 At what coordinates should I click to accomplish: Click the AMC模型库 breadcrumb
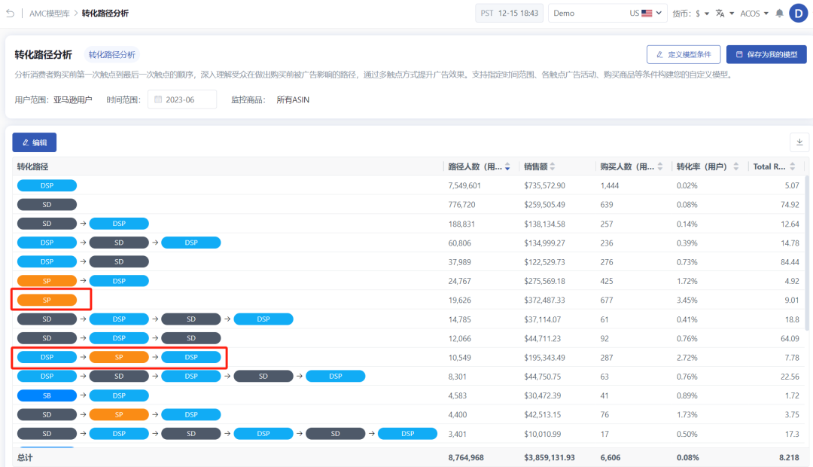(x=49, y=13)
